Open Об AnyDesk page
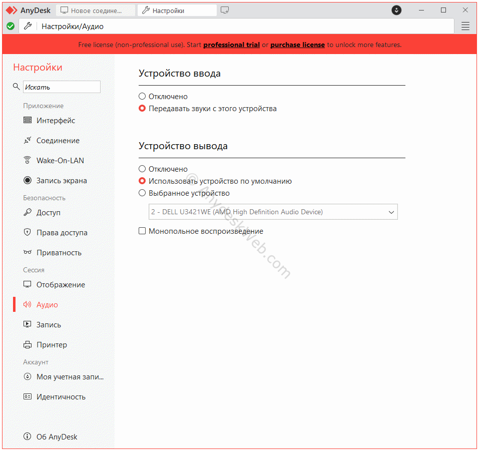 57,437
